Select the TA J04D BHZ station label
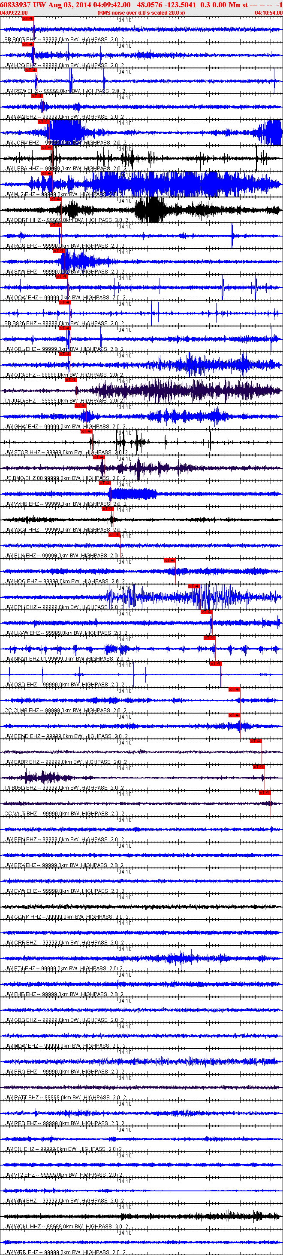The width and height of the screenshot is (283, 1255). point(64,401)
